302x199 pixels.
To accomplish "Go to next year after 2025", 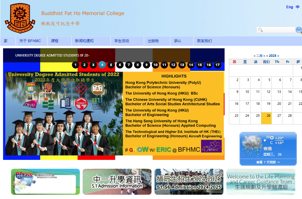I will (x=278, y=56).
